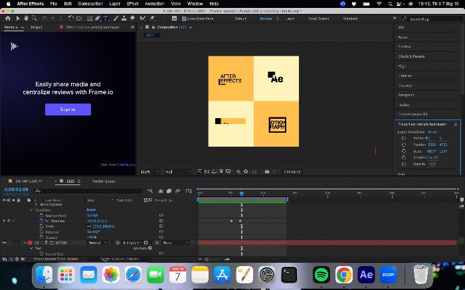Click the red label swatch of AFTER layer

click(x=30, y=243)
